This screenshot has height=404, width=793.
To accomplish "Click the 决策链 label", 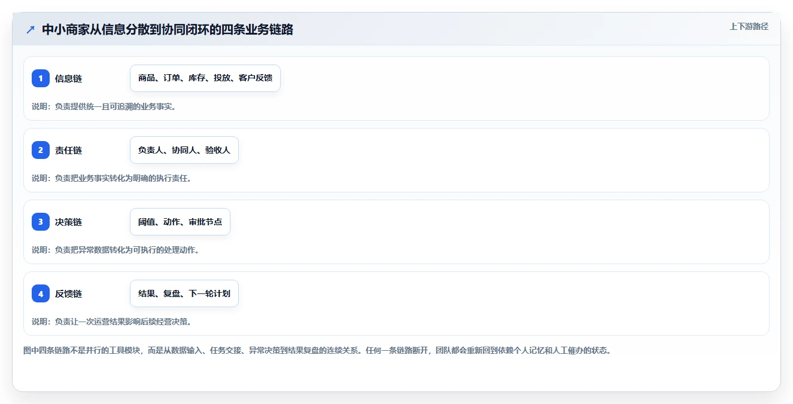I will [x=68, y=222].
